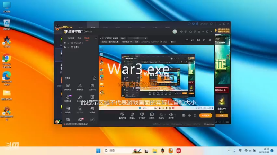
Task: Click the box icon above the preview
Action: click(x=198, y=40)
